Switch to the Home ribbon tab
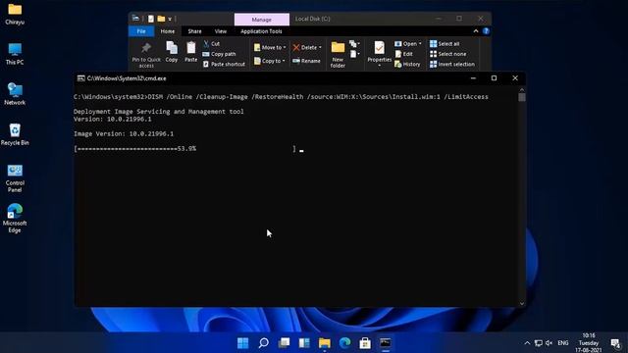 tap(168, 31)
